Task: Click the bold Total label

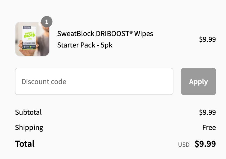Action: click(x=25, y=144)
